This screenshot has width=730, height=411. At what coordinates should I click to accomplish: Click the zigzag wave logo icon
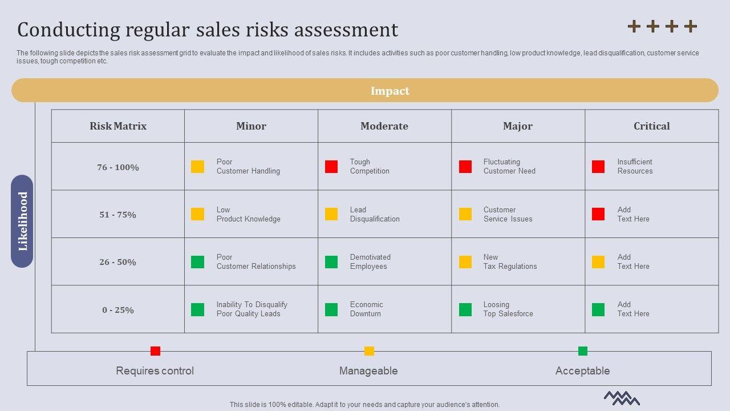pyautogui.click(x=622, y=398)
